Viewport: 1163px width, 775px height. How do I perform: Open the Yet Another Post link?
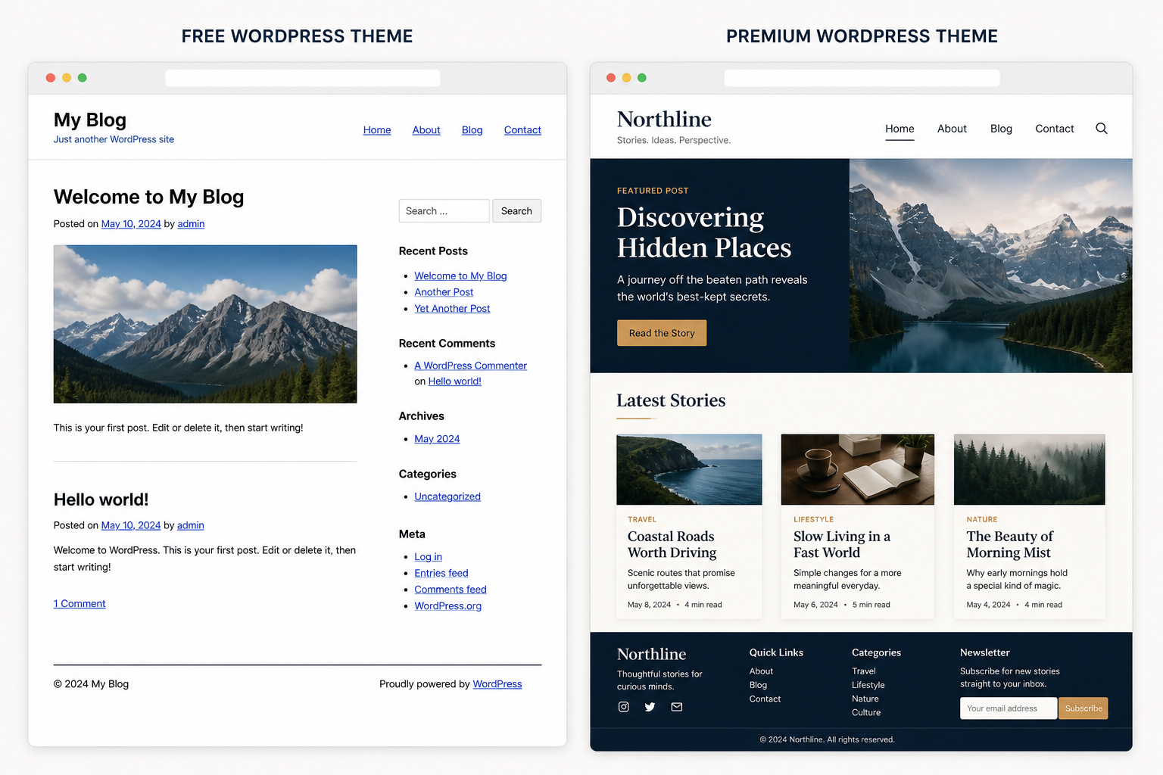click(452, 309)
